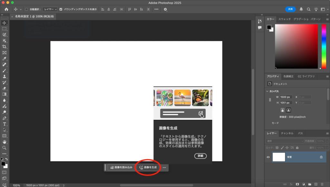
Task: Choose the Hand tool
Action: pos(5,142)
